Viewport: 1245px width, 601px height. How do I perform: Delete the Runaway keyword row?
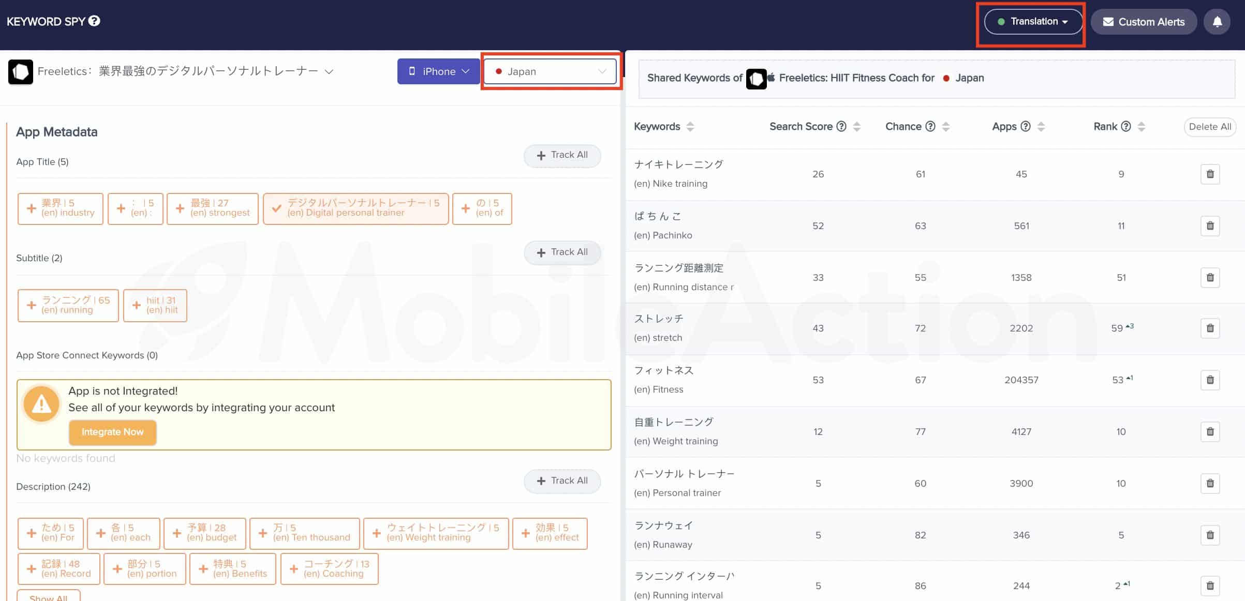coord(1210,535)
